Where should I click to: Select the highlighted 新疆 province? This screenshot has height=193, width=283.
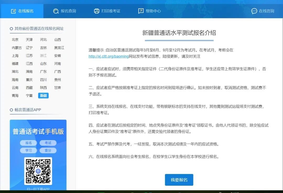43,96
